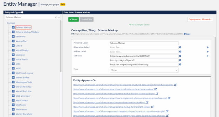Clear the Schema Markup search filter
Viewport: 219px width, 117px height.
point(56,18)
